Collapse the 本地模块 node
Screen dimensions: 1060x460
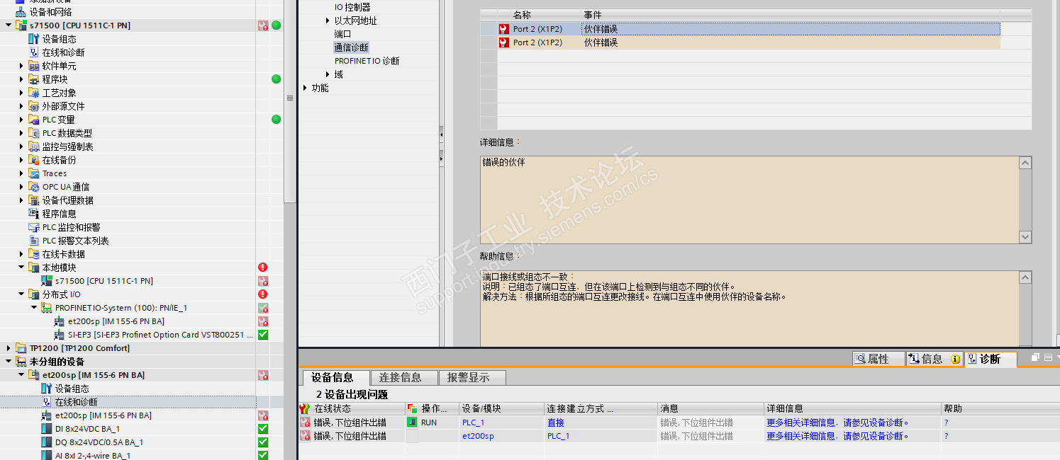pos(21,268)
